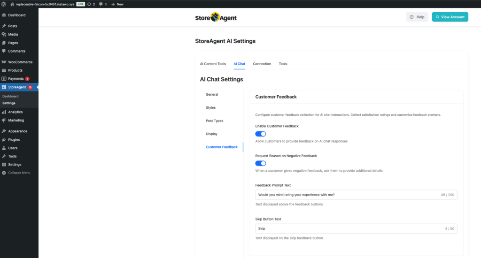
Task: Click the Analytics chart icon
Action: [x=4, y=112]
